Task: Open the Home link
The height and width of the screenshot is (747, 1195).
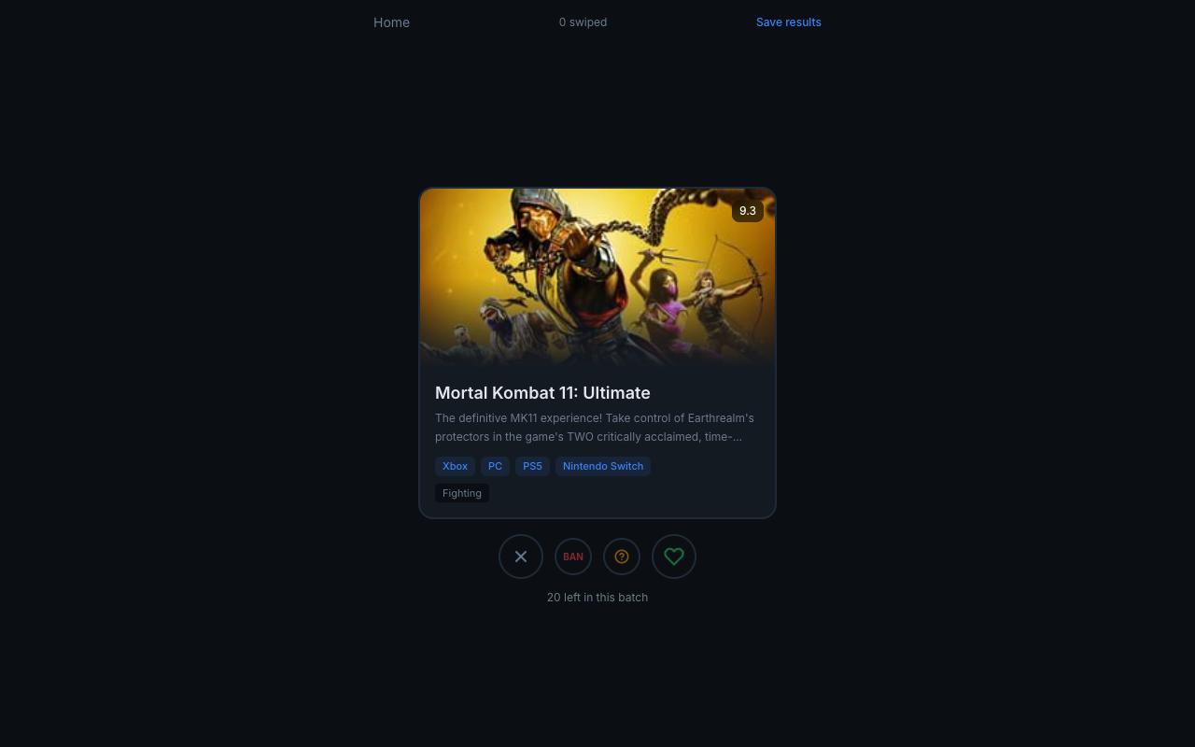Action: coord(391,22)
